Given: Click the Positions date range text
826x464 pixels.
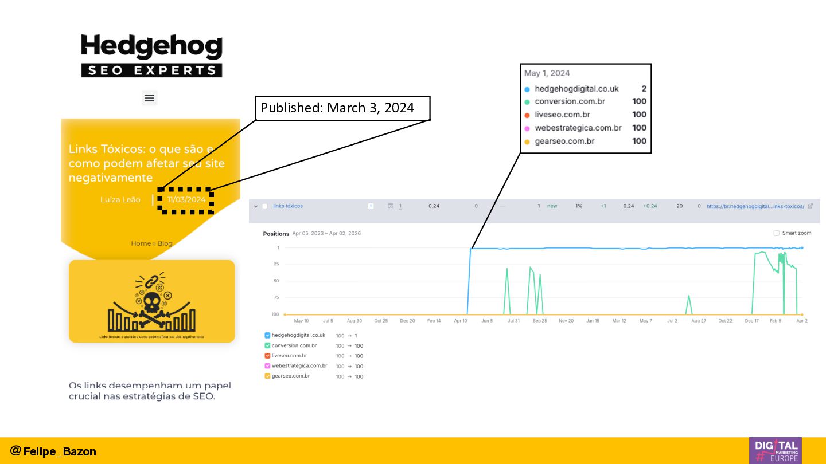Looking at the screenshot, I should click(326, 233).
